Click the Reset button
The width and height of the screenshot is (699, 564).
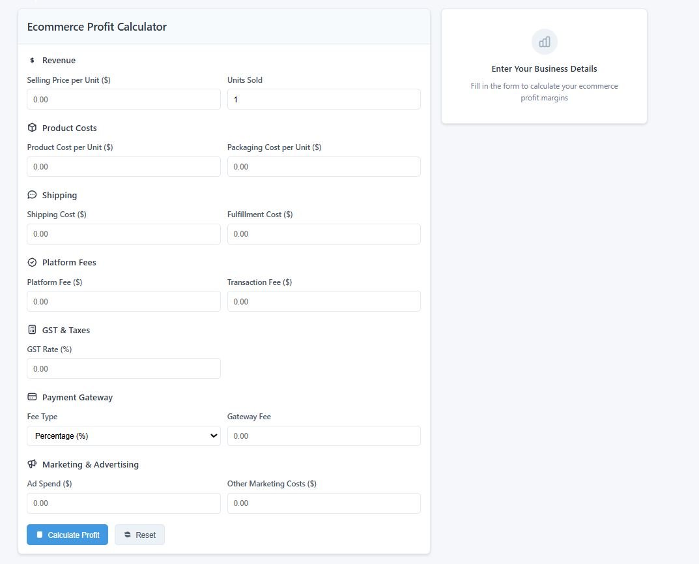139,535
